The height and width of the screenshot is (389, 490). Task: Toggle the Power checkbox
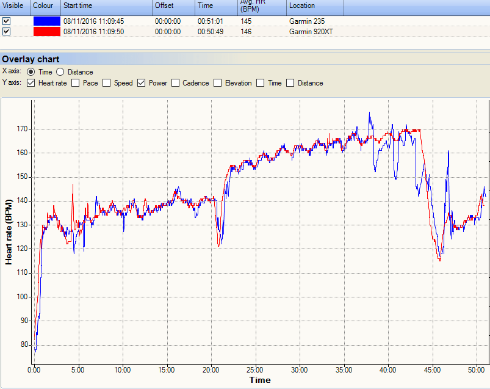point(141,83)
